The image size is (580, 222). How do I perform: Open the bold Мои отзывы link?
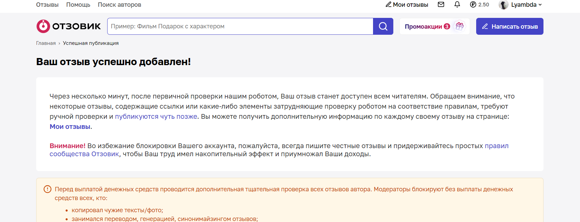tap(70, 127)
